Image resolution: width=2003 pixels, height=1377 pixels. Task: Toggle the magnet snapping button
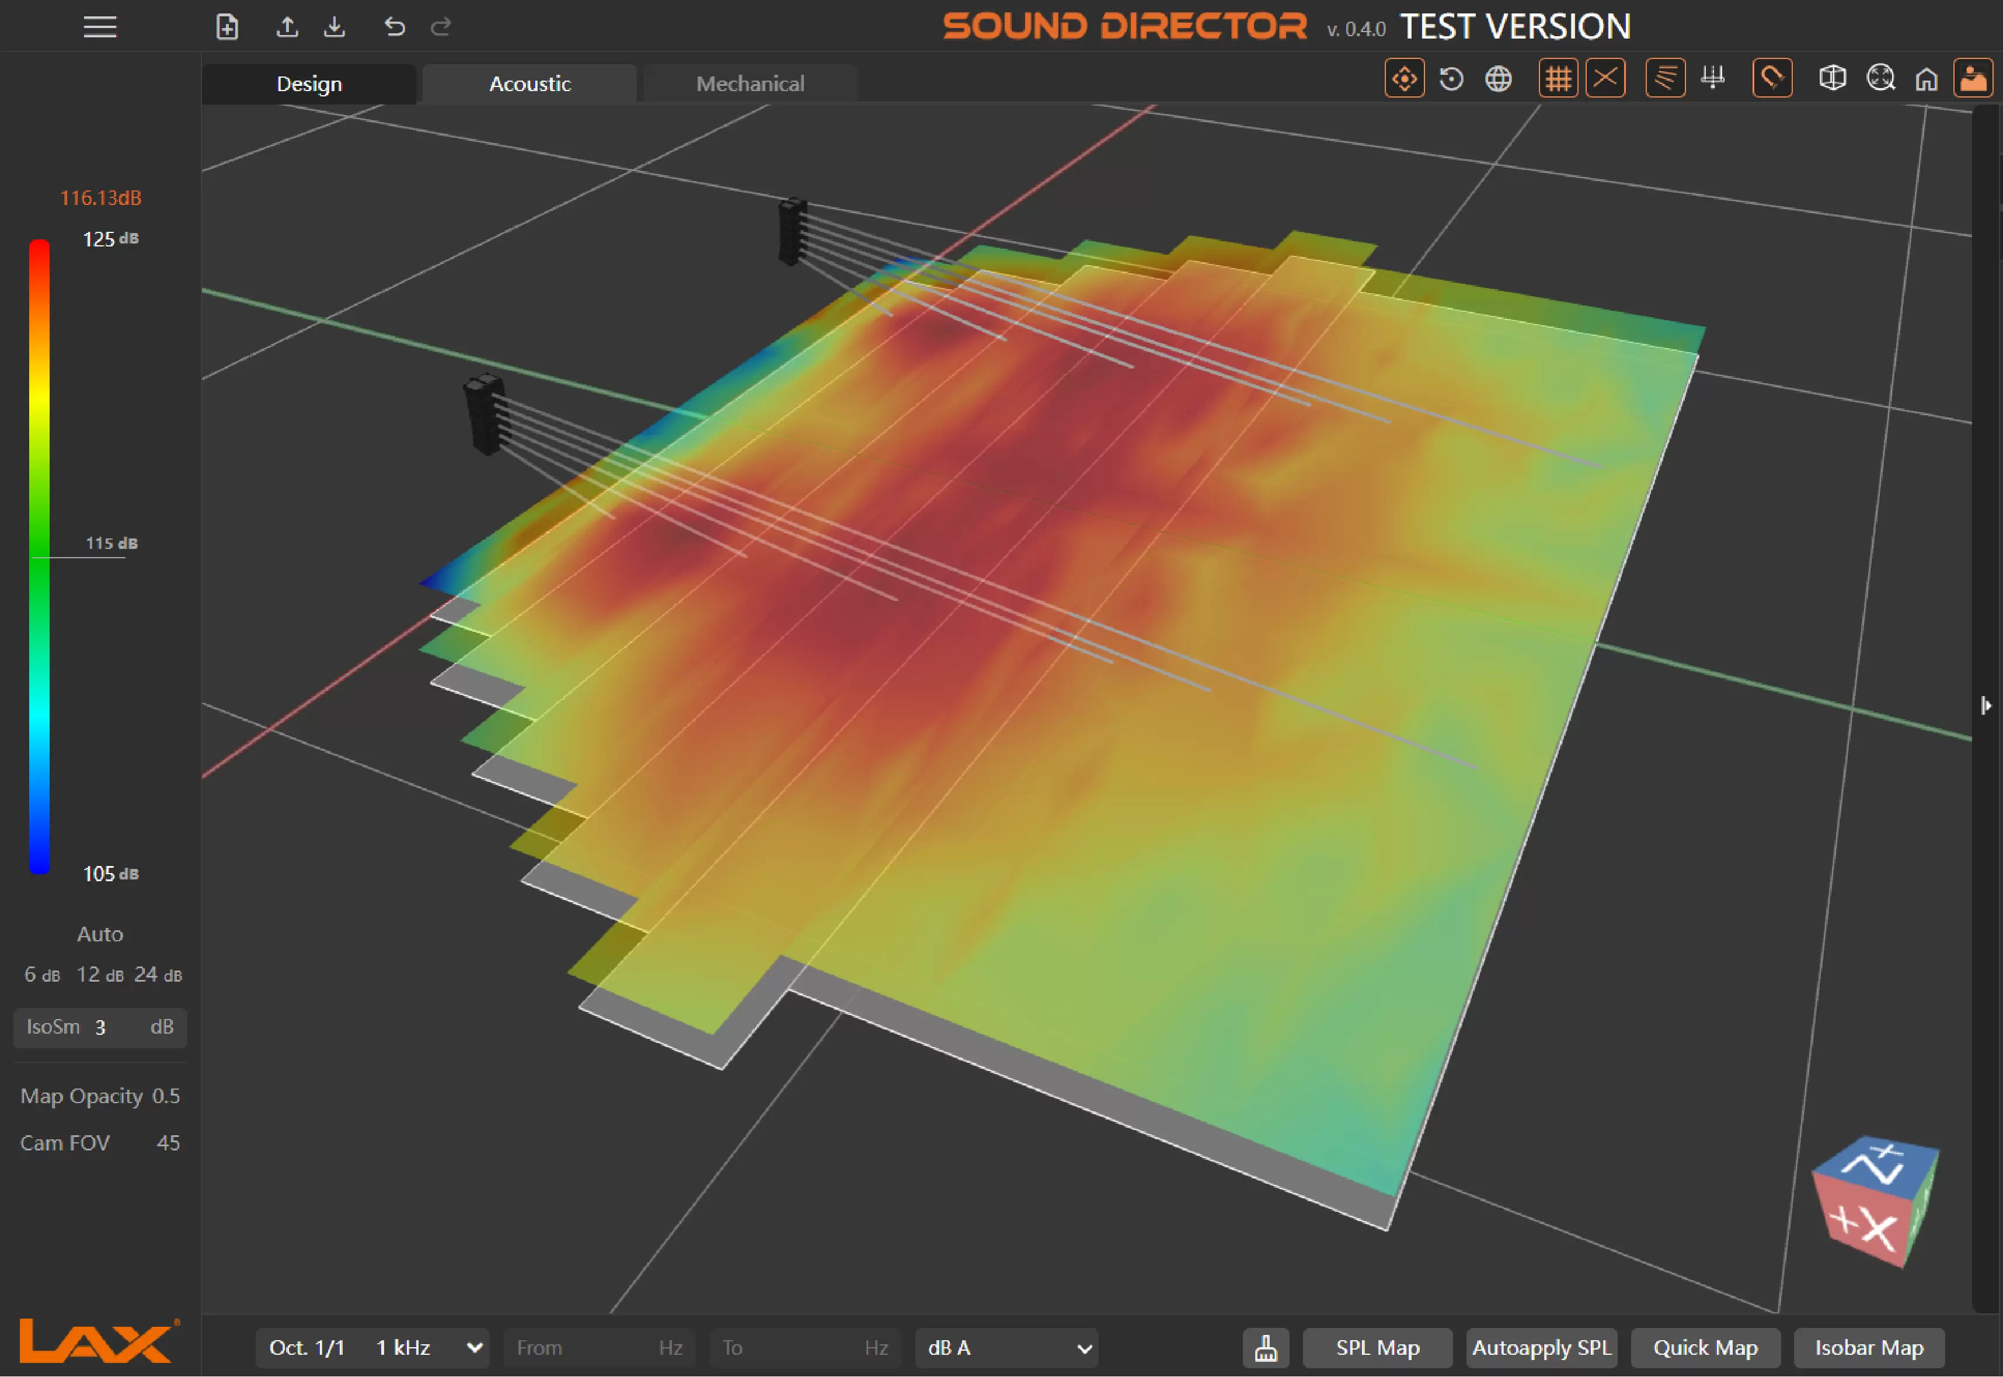(x=1772, y=79)
